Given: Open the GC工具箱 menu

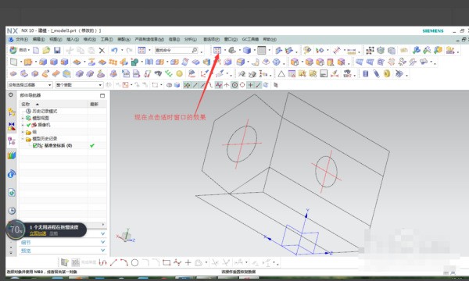Looking at the screenshot, I should (250, 39).
